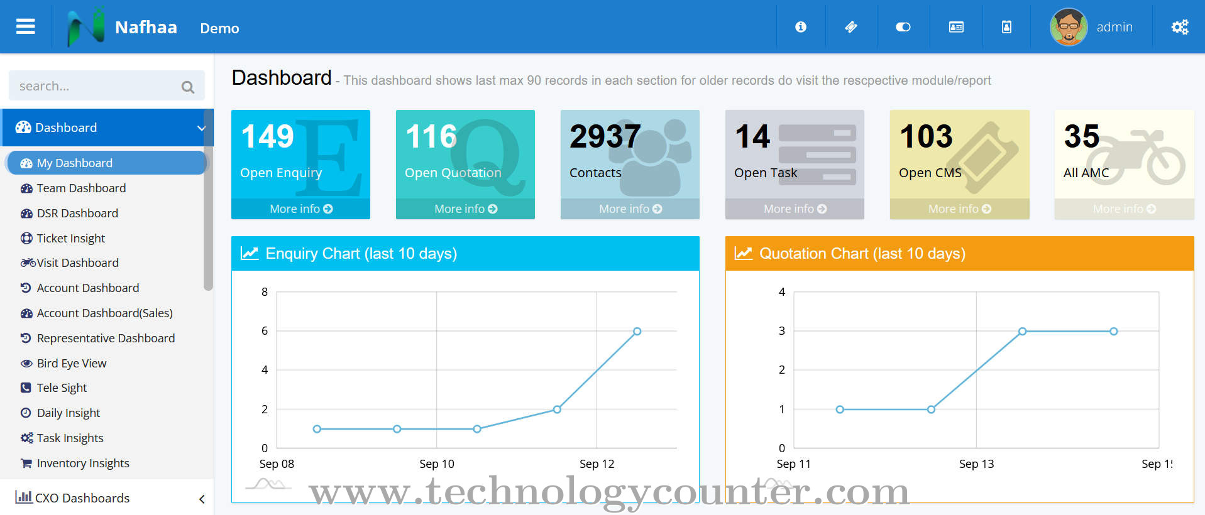Image resolution: width=1205 pixels, height=515 pixels.
Task: Open the hamburger menu
Action: (25, 26)
